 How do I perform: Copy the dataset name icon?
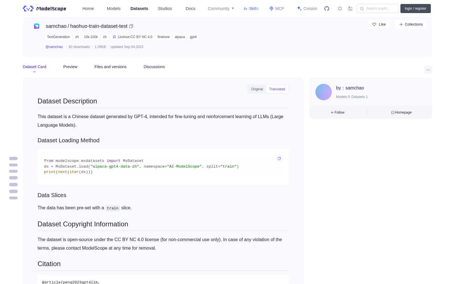tap(131, 26)
